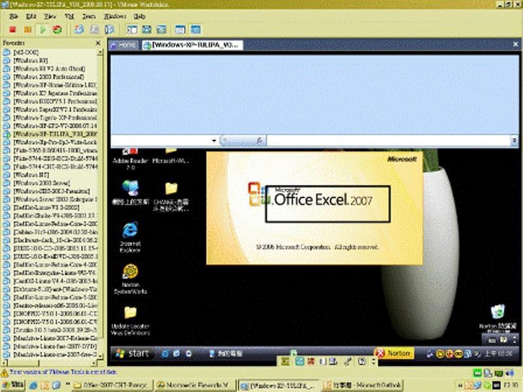Select [Windows 98] in the Favorites list

tap(30, 60)
